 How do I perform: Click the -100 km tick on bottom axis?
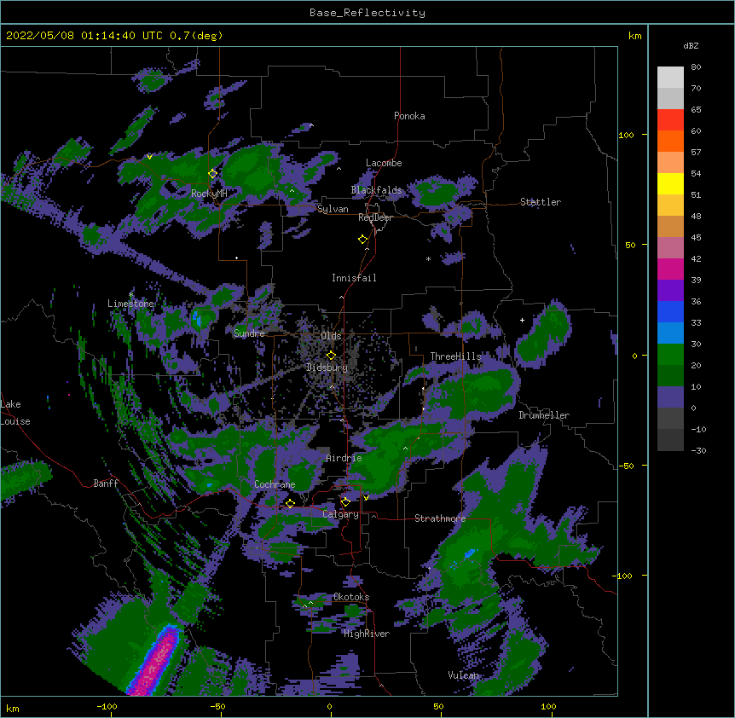point(107,706)
